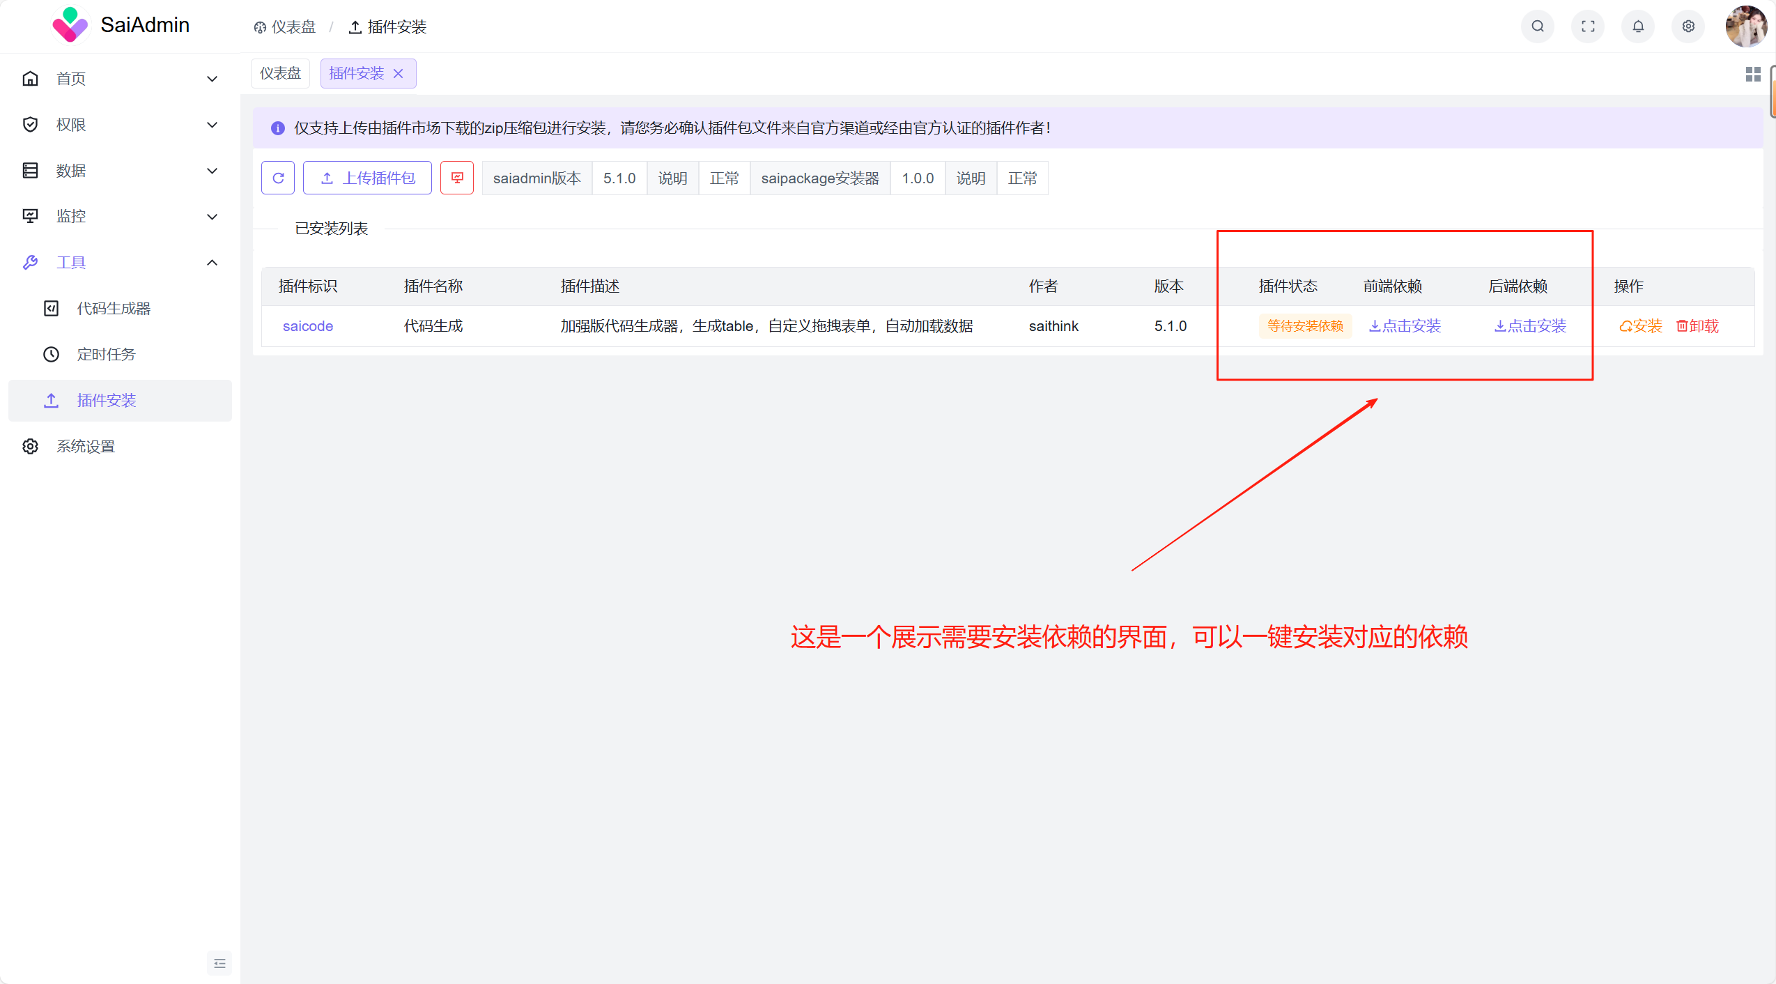1776x984 pixels.
Task: Click the info icon in notice banner
Action: [277, 128]
